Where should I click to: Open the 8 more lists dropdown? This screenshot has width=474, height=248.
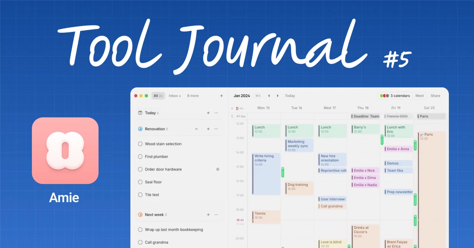tap(193, 96)
